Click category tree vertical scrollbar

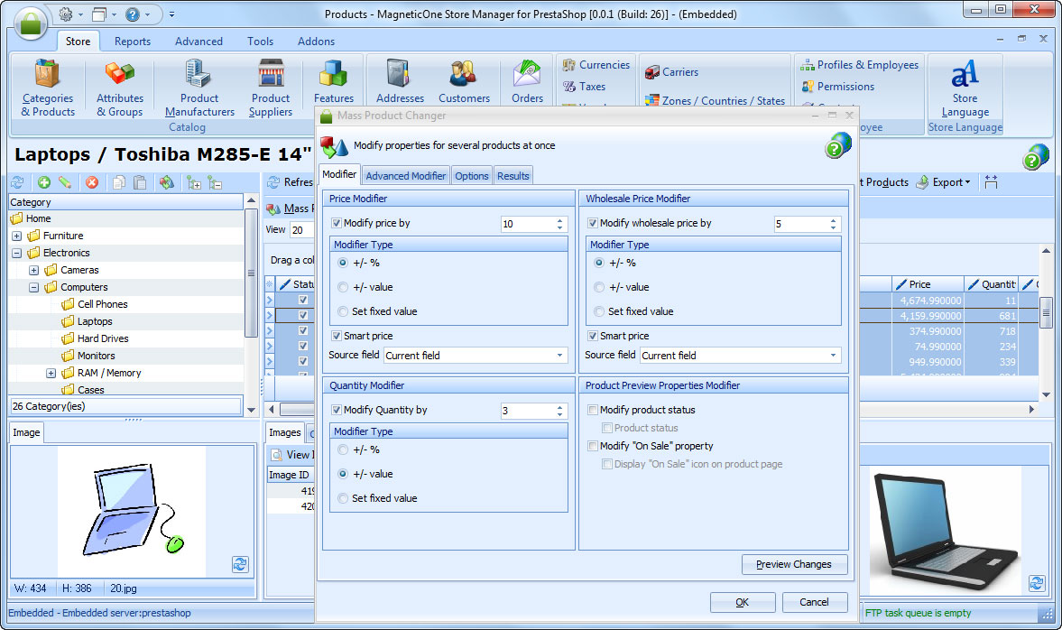251,273
